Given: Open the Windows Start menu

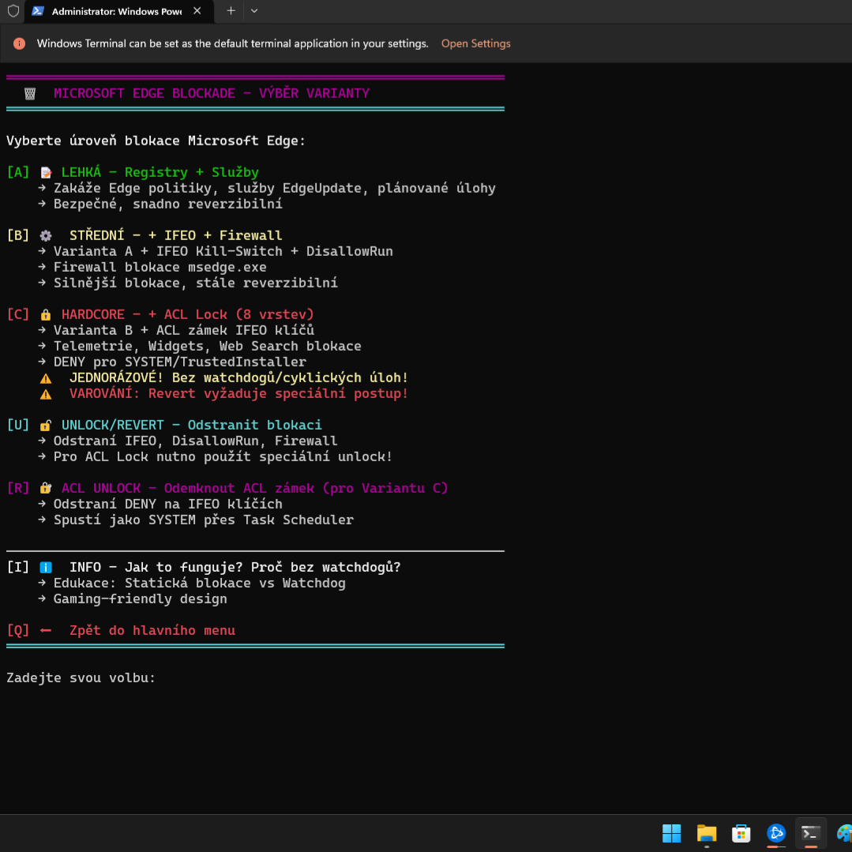Looking at the screenshot, I should [x=671, y=833].
